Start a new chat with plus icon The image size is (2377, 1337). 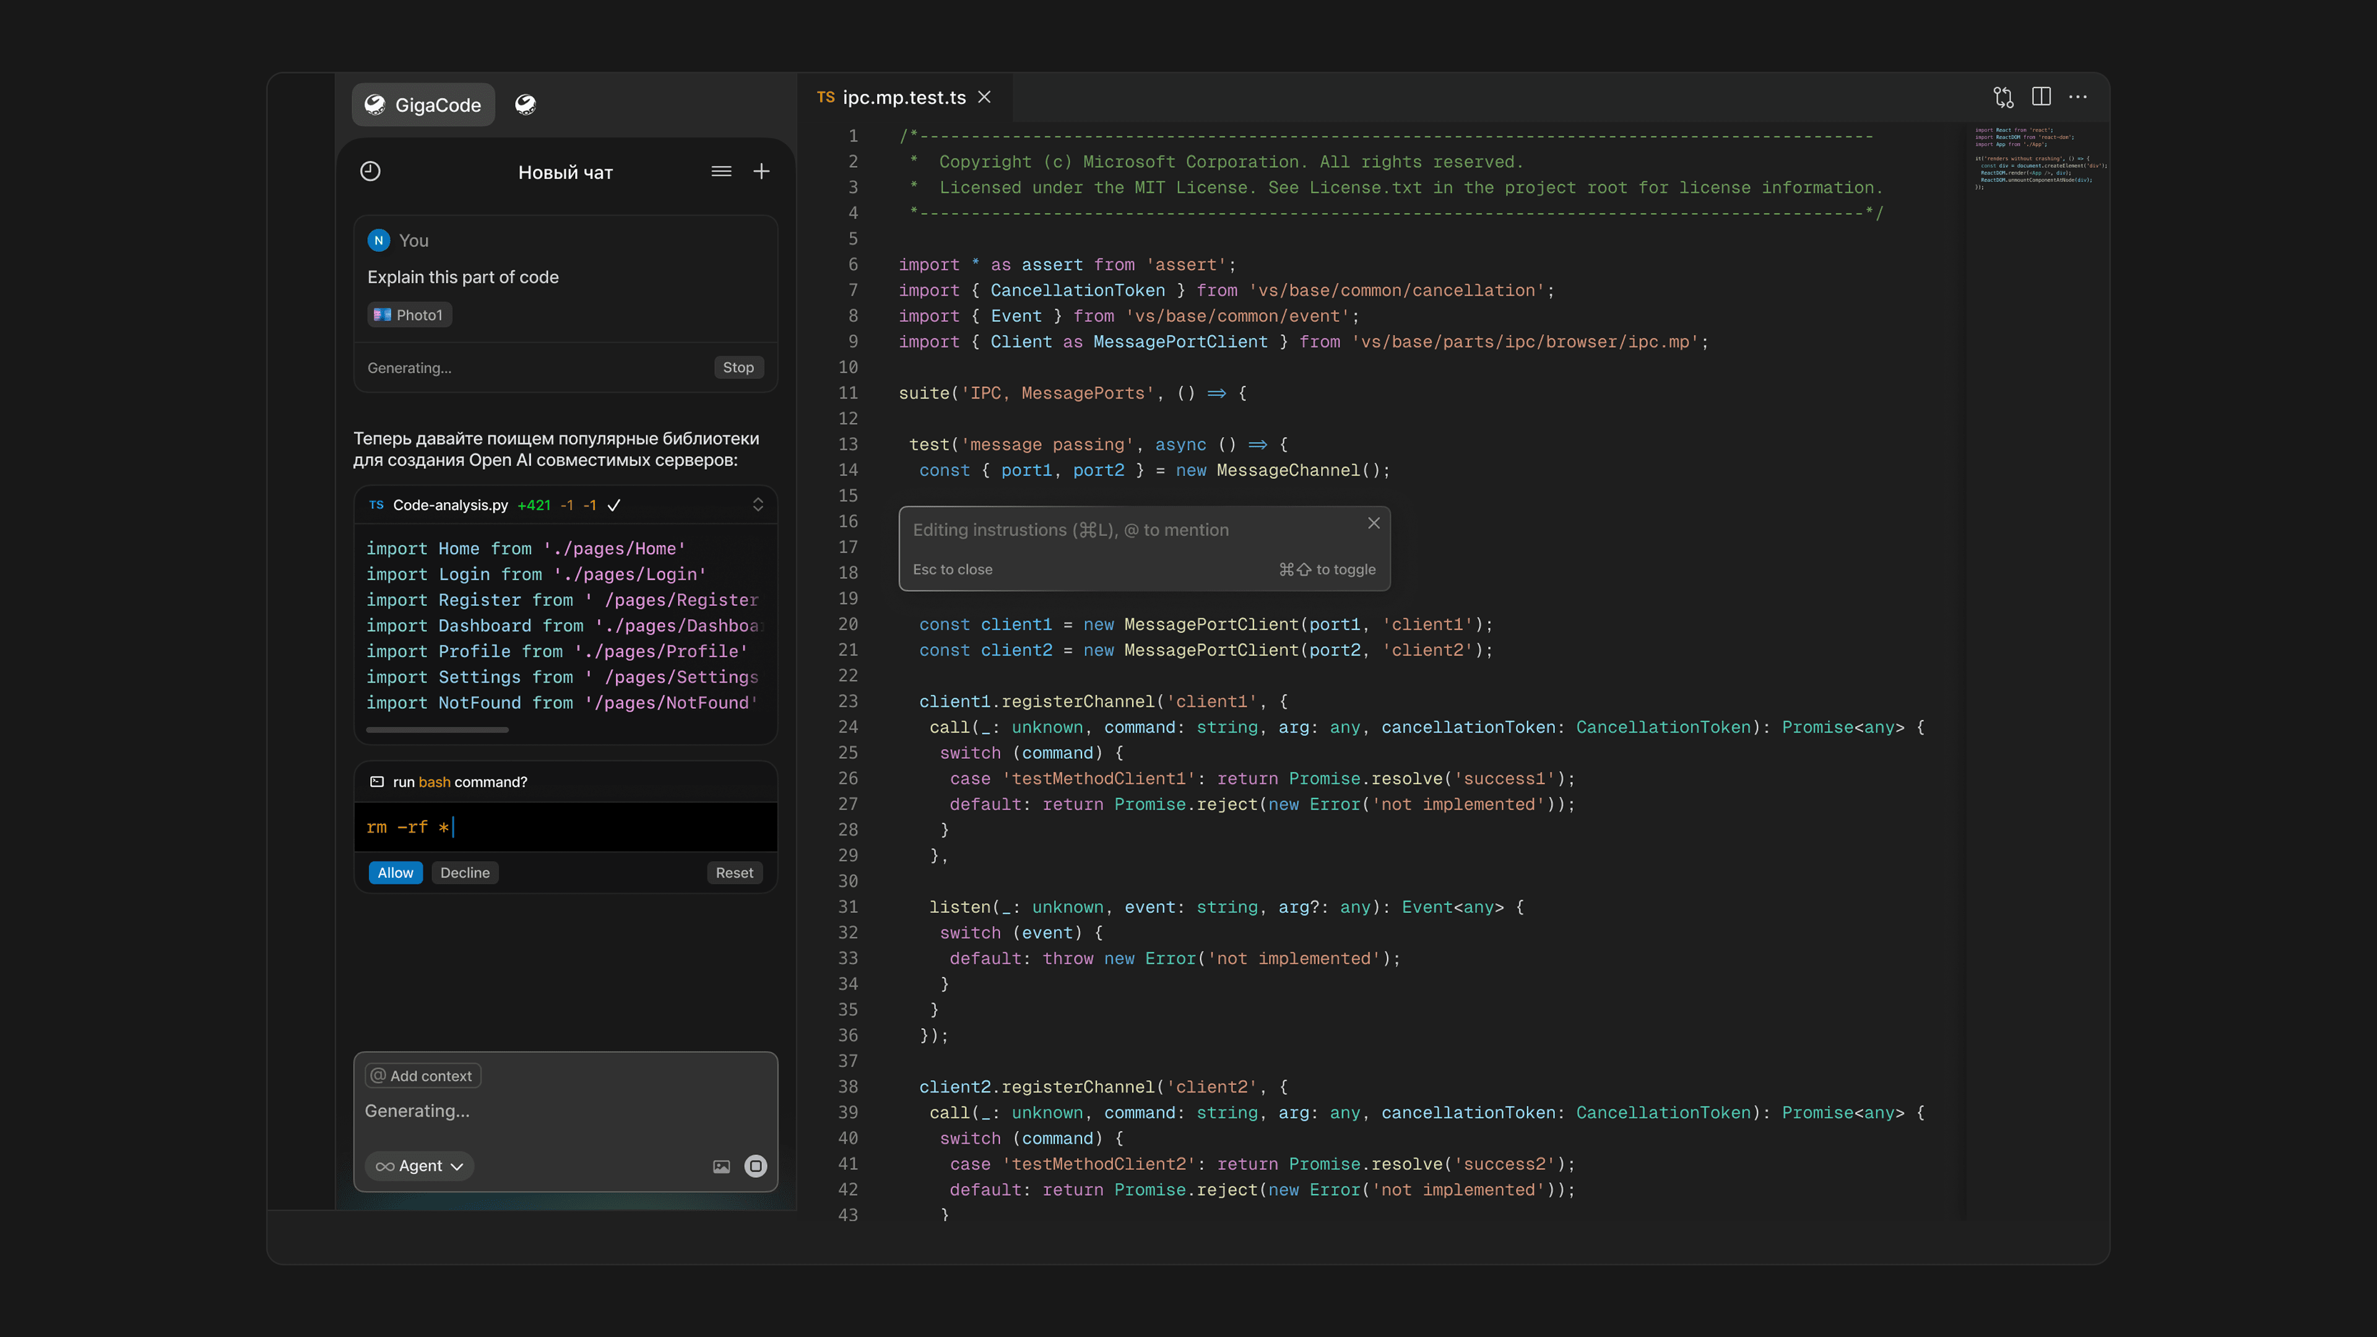pyautogui.click(x=761, y=171)
